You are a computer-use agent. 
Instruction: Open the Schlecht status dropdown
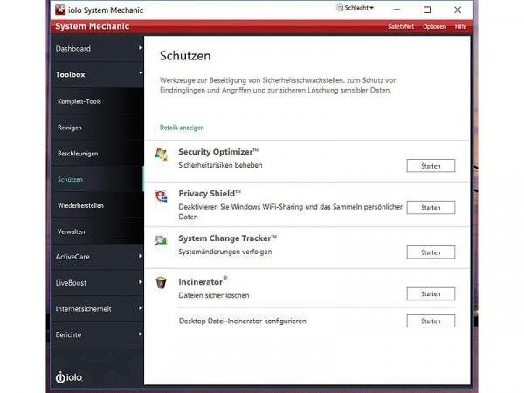(x=355, y=8)
